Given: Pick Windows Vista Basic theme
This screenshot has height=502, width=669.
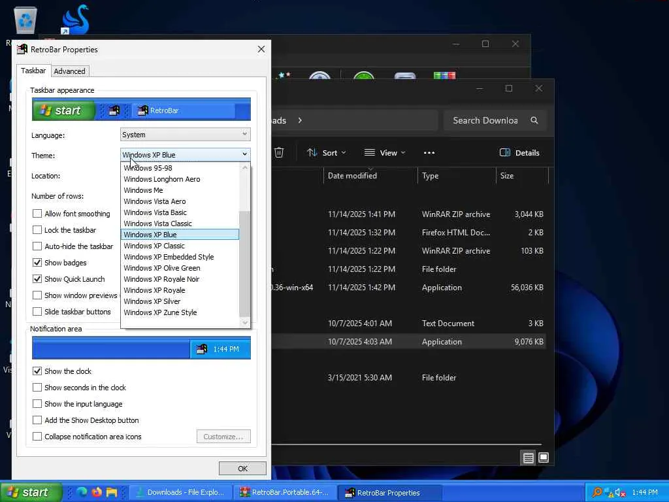Looking at the screenshot, I should click(180, 212).
